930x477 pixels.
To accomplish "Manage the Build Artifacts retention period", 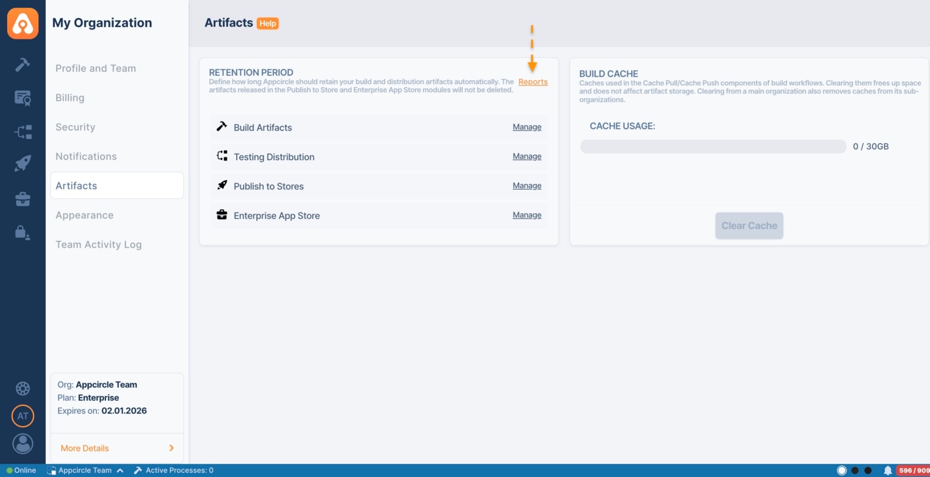I will (526, 127).
